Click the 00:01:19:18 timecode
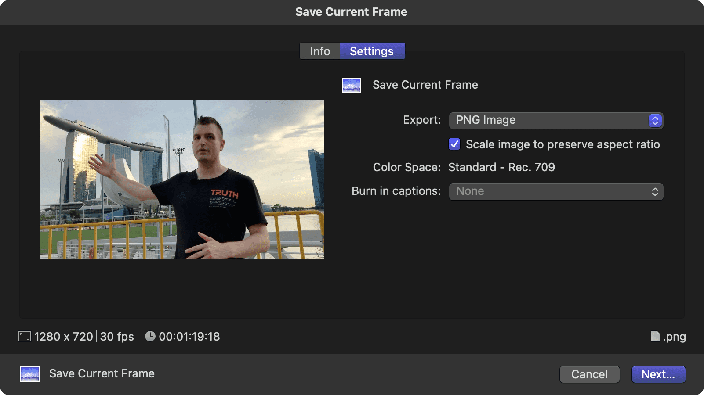Image resolution: width=704 pixels, height=395 pixels. [x=189, y=337]
